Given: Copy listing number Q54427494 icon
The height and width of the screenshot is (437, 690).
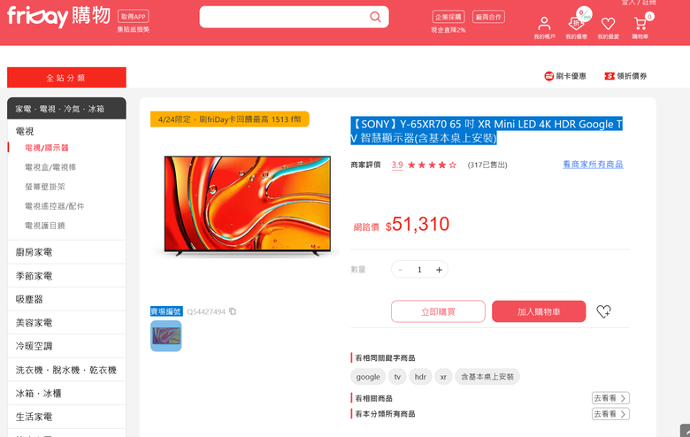Looking at the screenshot, I should 233,311.
